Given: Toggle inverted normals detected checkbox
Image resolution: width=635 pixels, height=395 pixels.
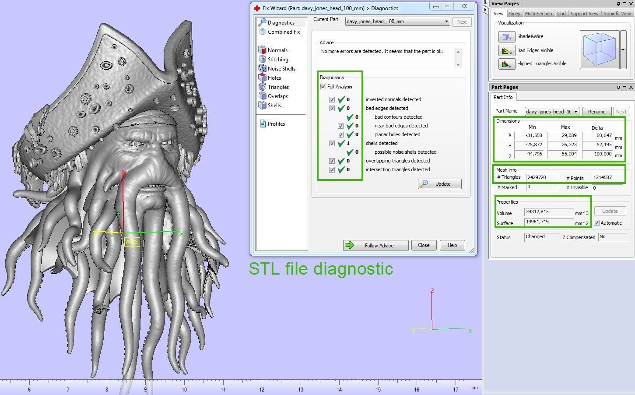Looking at the screenshot, I should pos(332,99).
